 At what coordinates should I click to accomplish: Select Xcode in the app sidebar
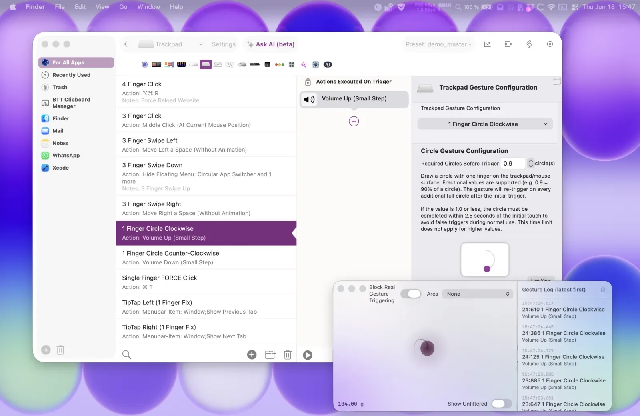76,168
